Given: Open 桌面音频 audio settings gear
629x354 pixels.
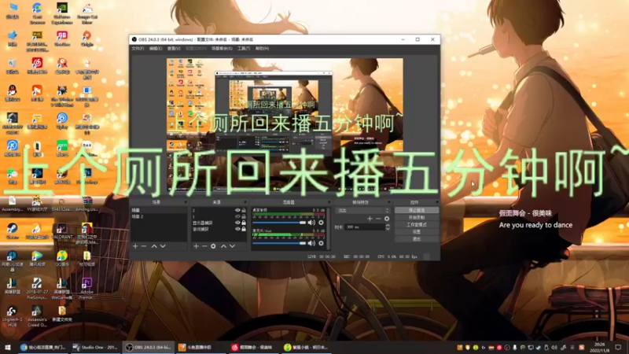Looking at the screenshot, I should point(321,223).
